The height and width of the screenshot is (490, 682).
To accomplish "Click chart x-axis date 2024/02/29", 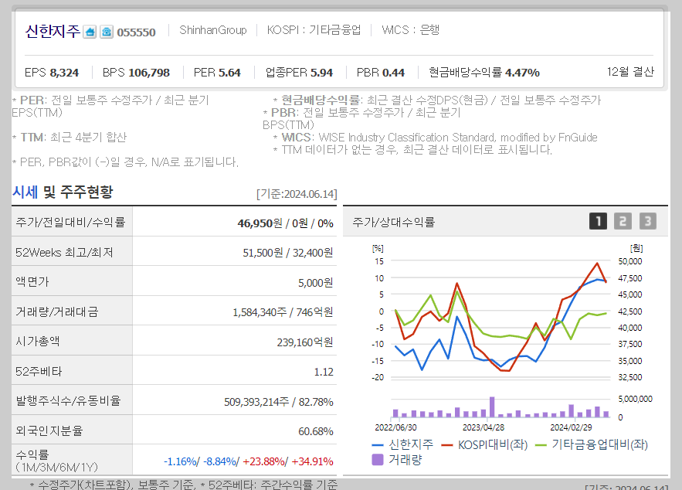I will pos(571,427).
